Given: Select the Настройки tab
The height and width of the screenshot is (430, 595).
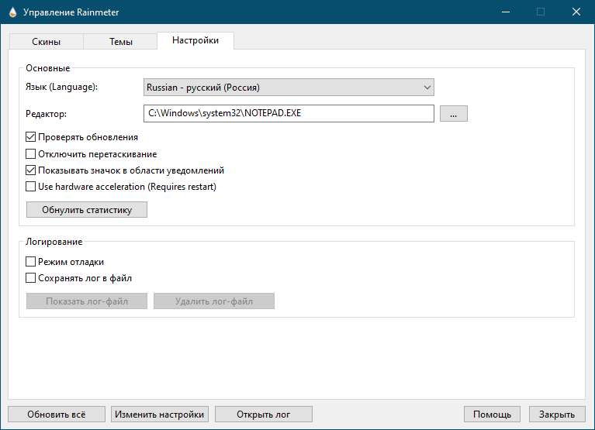Looking at the screenshot, I should (x=195, y=40).
